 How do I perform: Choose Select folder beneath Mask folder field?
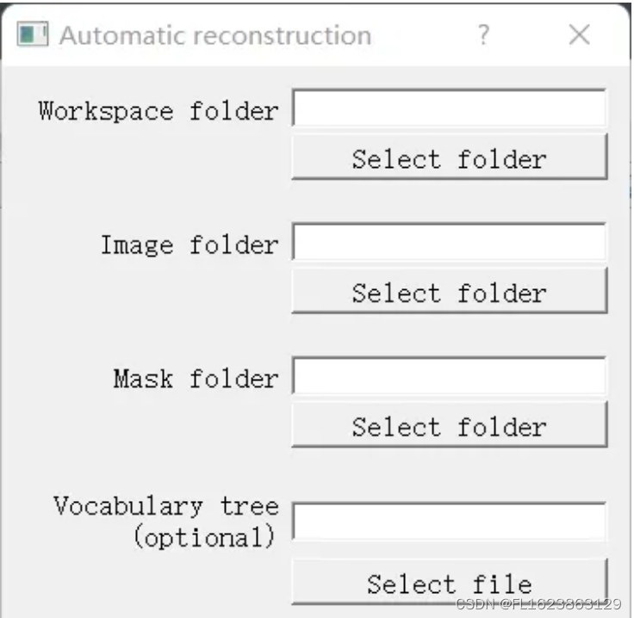coord(449,426)
